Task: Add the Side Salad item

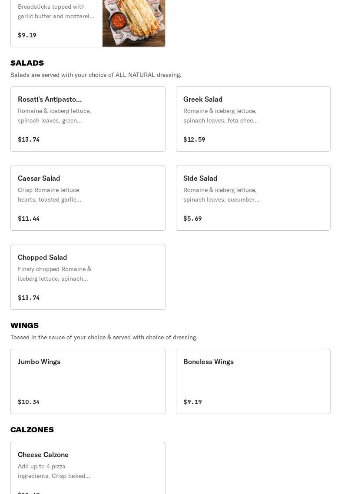Action: click(x=253, y=198)
